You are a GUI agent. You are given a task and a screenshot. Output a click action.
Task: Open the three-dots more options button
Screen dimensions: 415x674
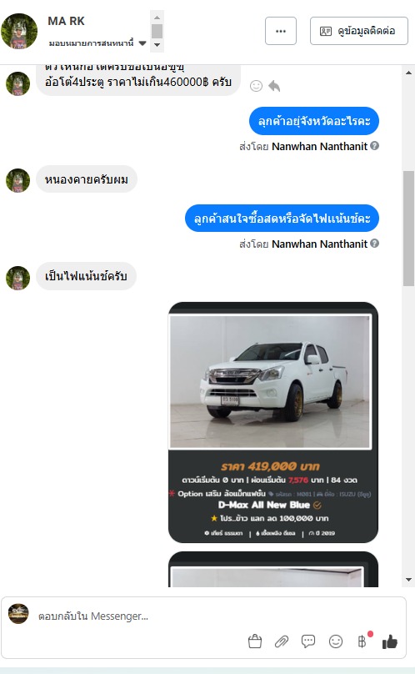click(281, 31)
